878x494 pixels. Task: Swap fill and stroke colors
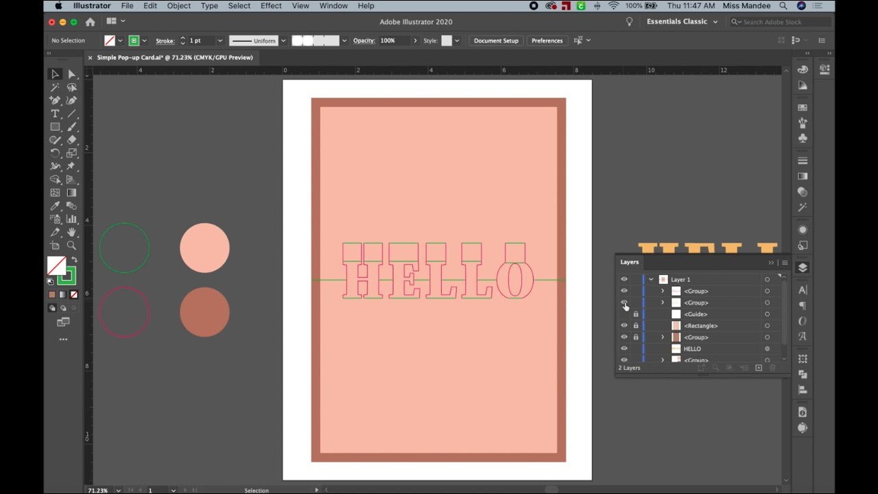click(x=74, y=260)
